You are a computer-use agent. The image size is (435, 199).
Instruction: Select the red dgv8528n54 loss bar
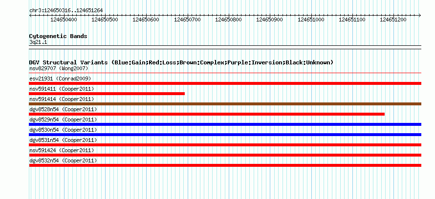(x=207, y=114)
